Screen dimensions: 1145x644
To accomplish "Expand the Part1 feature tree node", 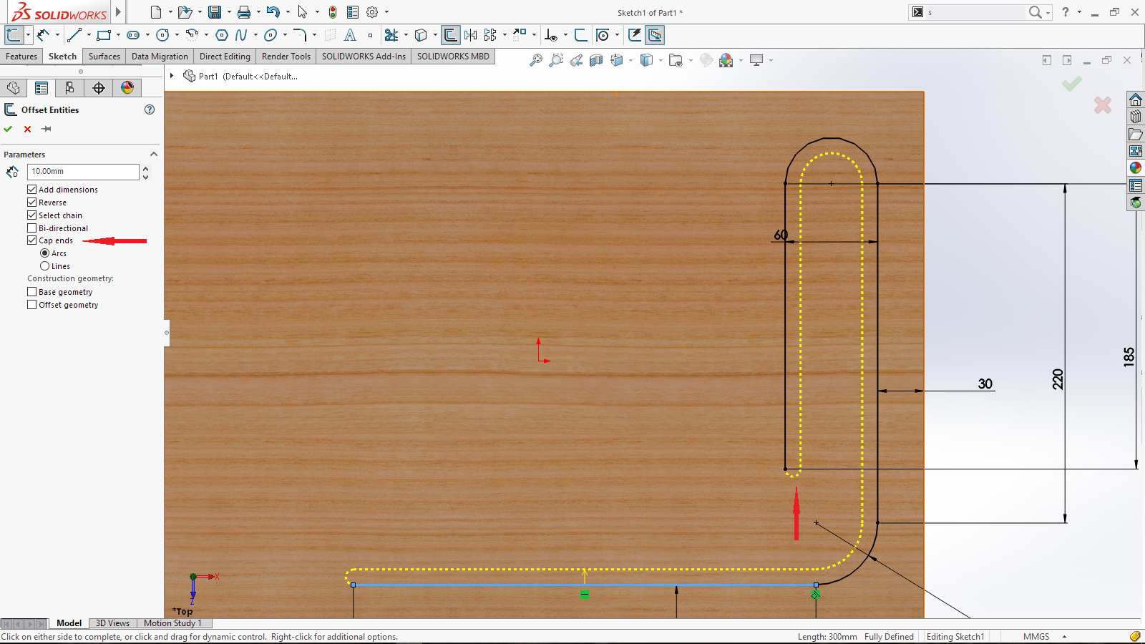I will 172,76.
